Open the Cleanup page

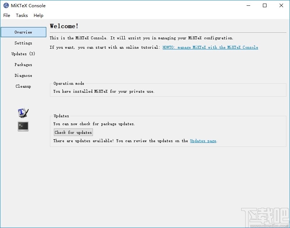pos(24,86)
